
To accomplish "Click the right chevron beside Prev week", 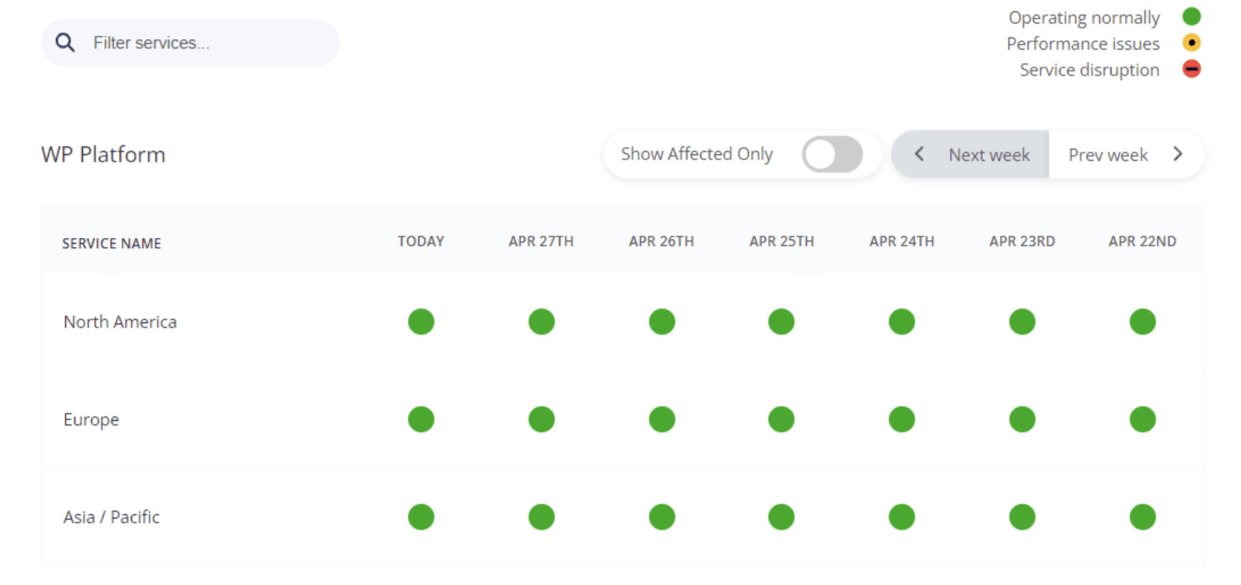I will (x=1178, y=154).
